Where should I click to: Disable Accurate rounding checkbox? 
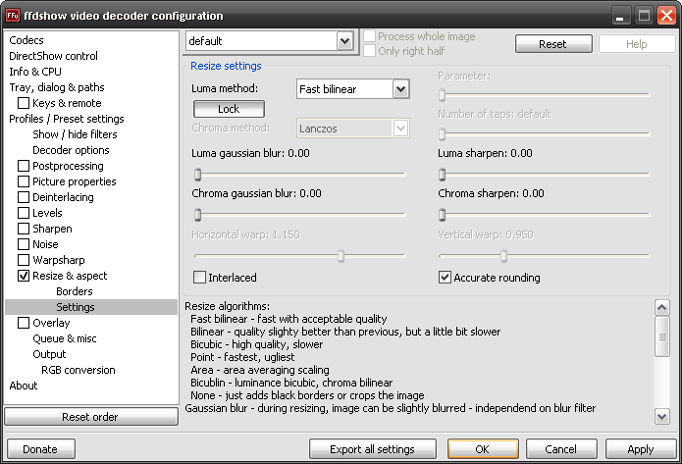[x=445, y=277]
